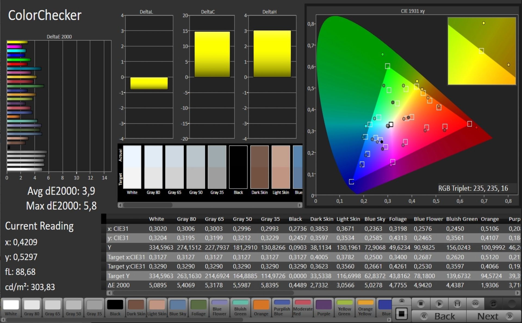Click the data table horizontal scrollbar thumb
Viewport: 522px width, 323px height.
[203, 293]
